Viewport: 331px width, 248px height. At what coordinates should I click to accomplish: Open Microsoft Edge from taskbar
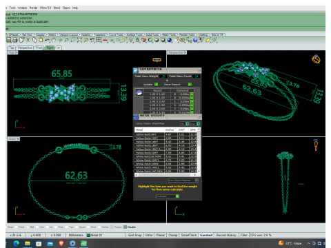(x=17, y=243)
